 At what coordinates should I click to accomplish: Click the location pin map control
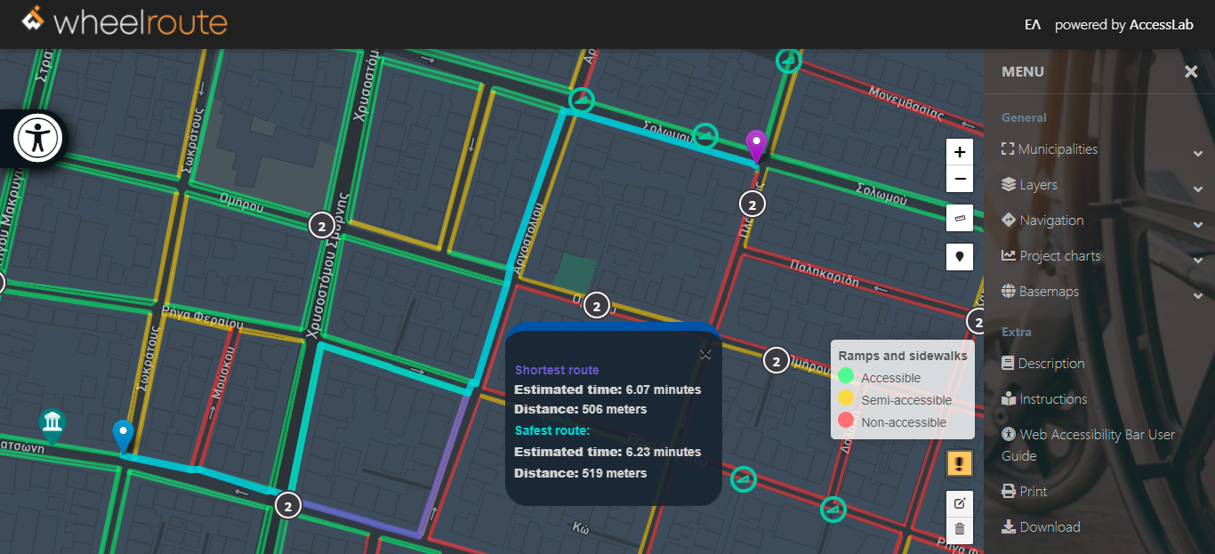[960, 257]
